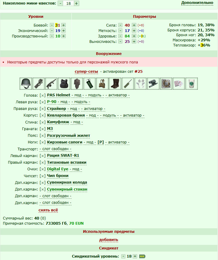Remove Кевларовая броня from the body slot
Image resolution: width=218 pixels, height=260 pixels.
click(x=43, y=115)
